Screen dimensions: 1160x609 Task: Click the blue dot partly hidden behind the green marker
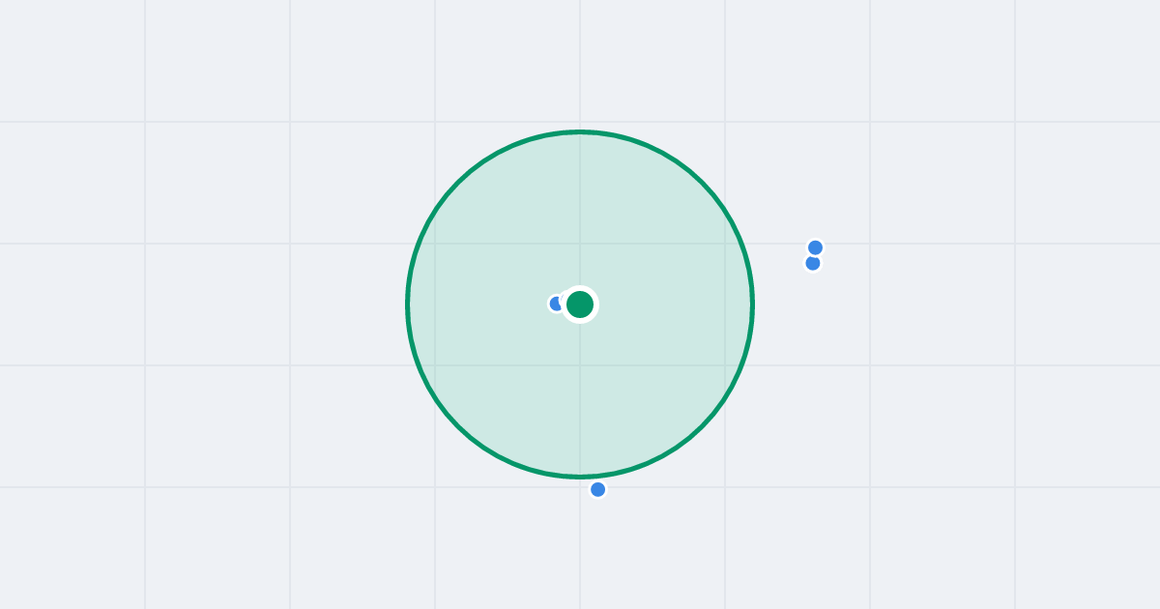(556, 304)
